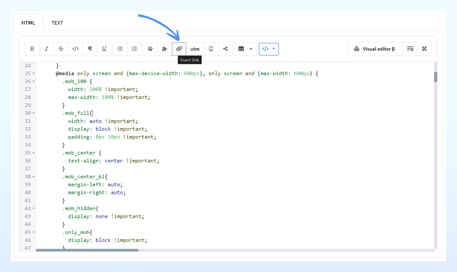This screenshot has height=272, width=457.
Task: Apply italic formatting
Action: click(x=46, y=49)
